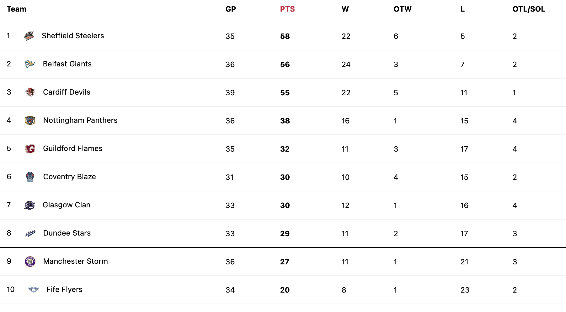Select the Nottingham Panthers logo

[30, 121]
